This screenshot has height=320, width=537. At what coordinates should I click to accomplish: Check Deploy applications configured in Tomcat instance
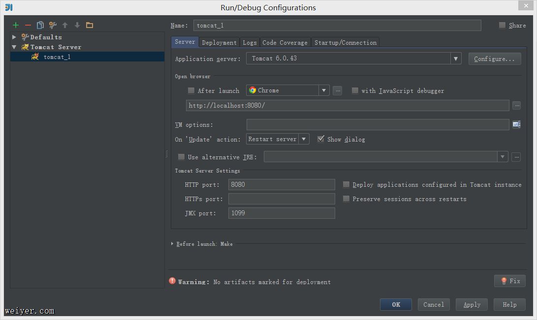tap(346, 185)
